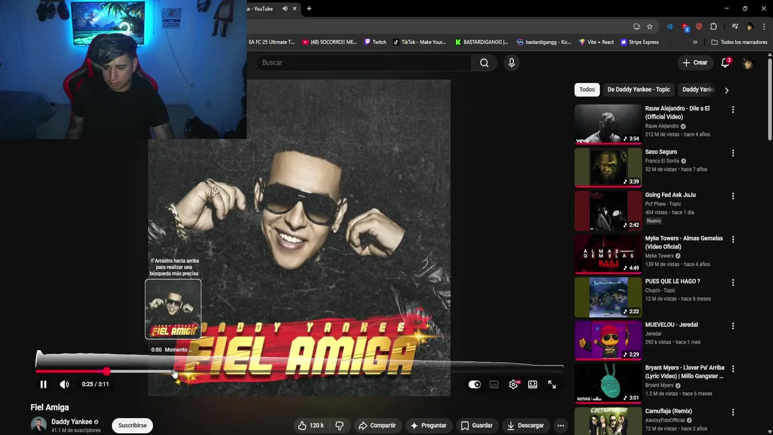773x435 pixels.
Task: Open more actions three-dots below video
Action: 560,425
